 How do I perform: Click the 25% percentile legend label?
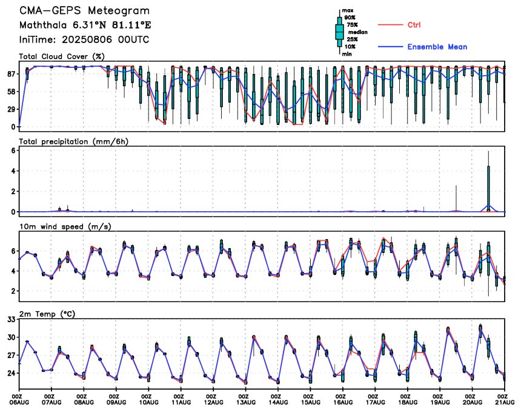coord(352,39)
